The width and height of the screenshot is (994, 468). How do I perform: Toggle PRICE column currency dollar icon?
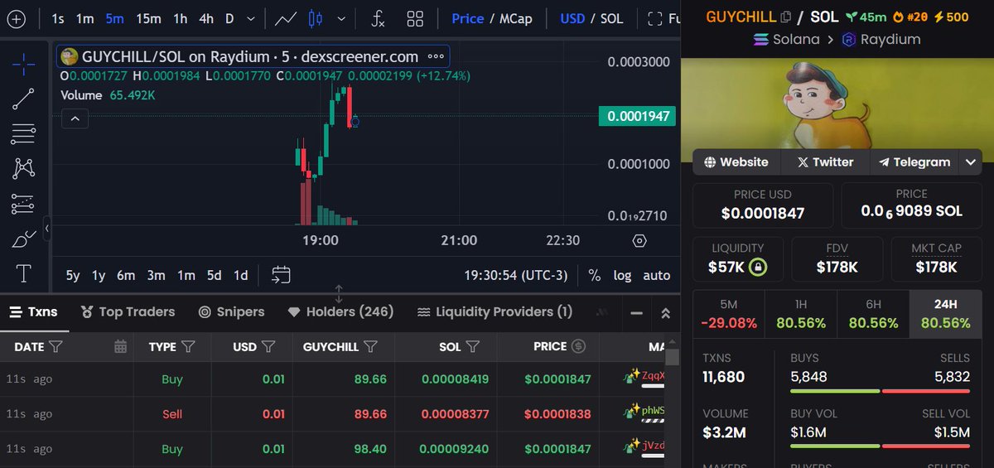point(579,346)
